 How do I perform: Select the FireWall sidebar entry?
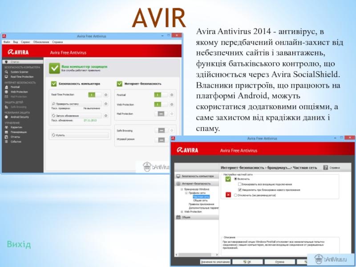15,87
